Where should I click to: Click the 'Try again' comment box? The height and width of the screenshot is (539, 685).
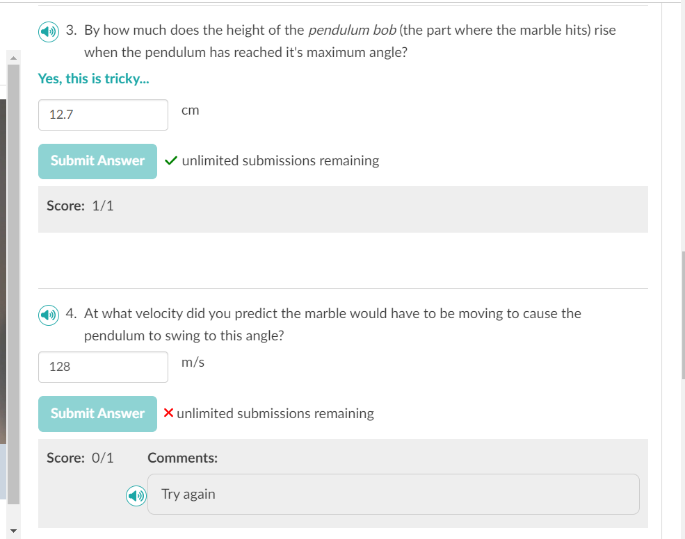coord(393,494)
